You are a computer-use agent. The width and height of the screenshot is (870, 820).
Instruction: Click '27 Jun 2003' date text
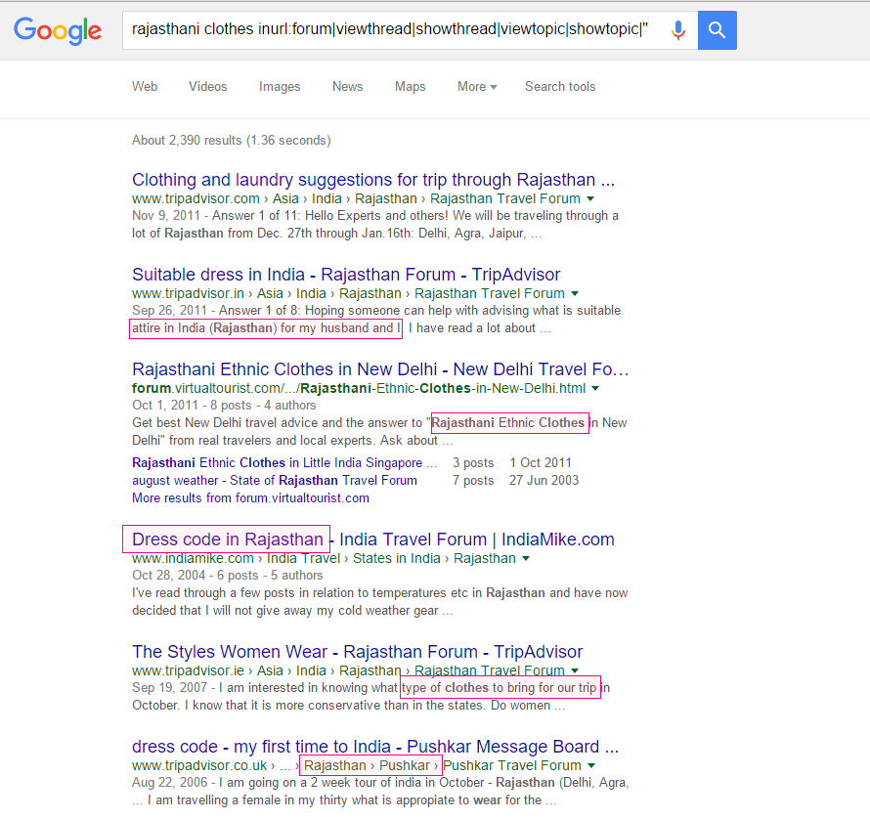click(x=544, y=481)
